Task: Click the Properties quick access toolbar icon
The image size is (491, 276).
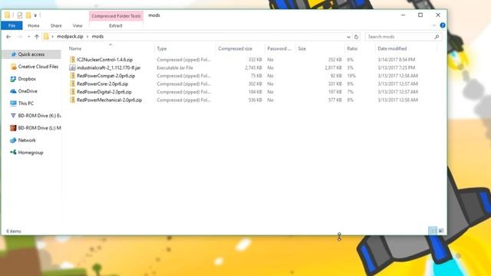Action: click(20, 15)
